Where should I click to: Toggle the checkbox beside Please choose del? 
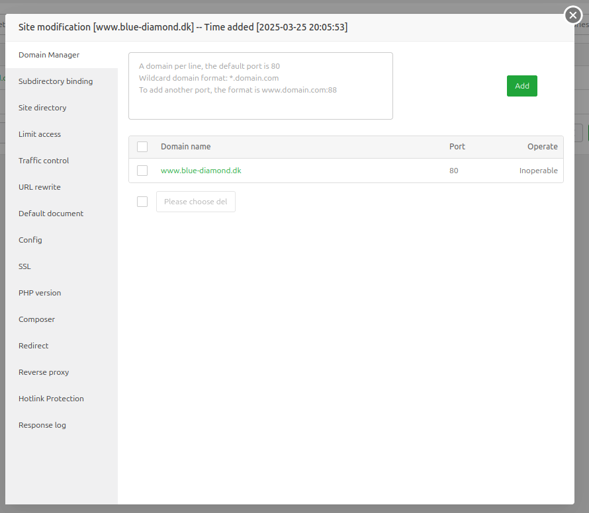point(142,202)
